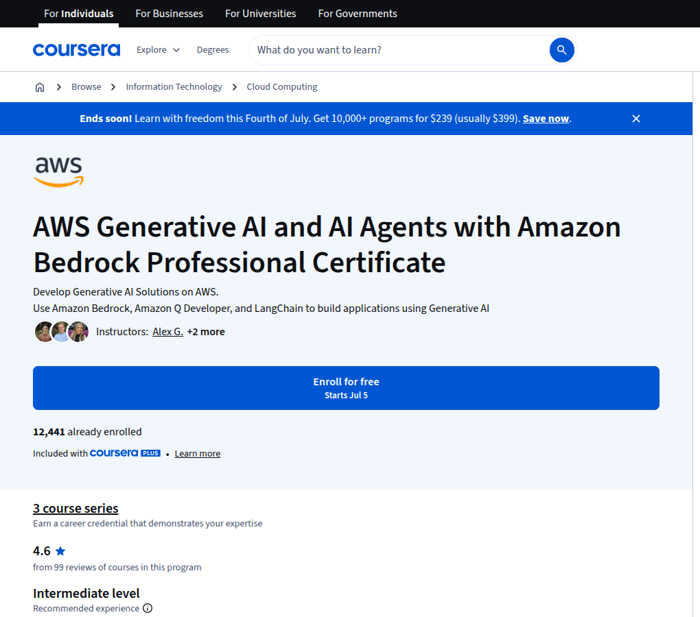Open the Recommended experience info icon
Viewport: 700px width, 617px height.
148,608
